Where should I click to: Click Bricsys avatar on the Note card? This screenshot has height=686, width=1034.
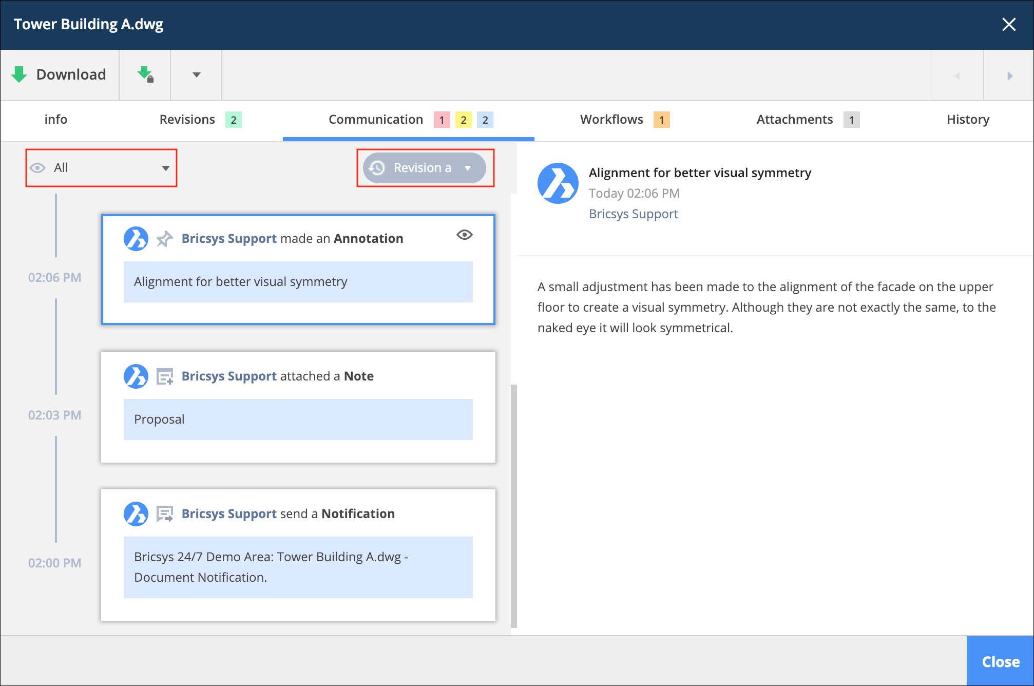pyautogui.click(x=136, y=376)
